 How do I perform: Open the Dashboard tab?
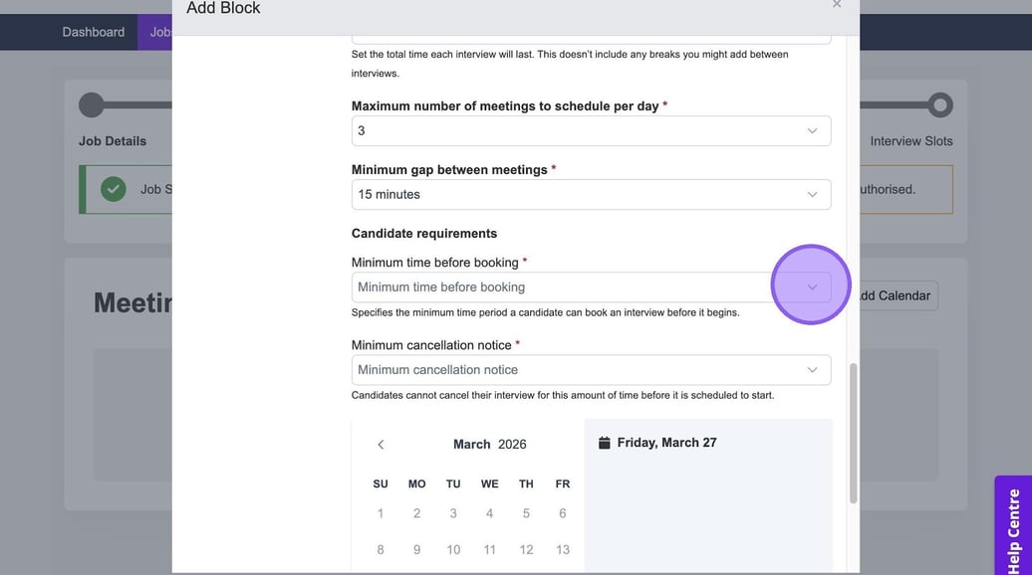click(x=94, y=32)
